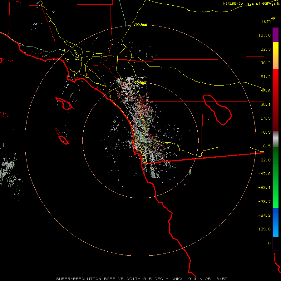Pick the gray near-zero segment of the color bar
Viewport: 281px width, 281px height.
(x=276, y=139)
